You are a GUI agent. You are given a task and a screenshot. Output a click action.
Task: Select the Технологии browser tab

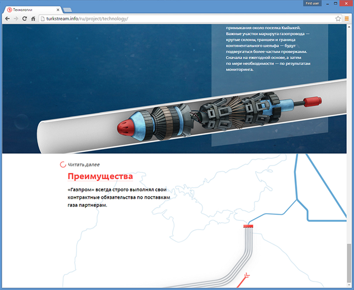coord(32,10)
